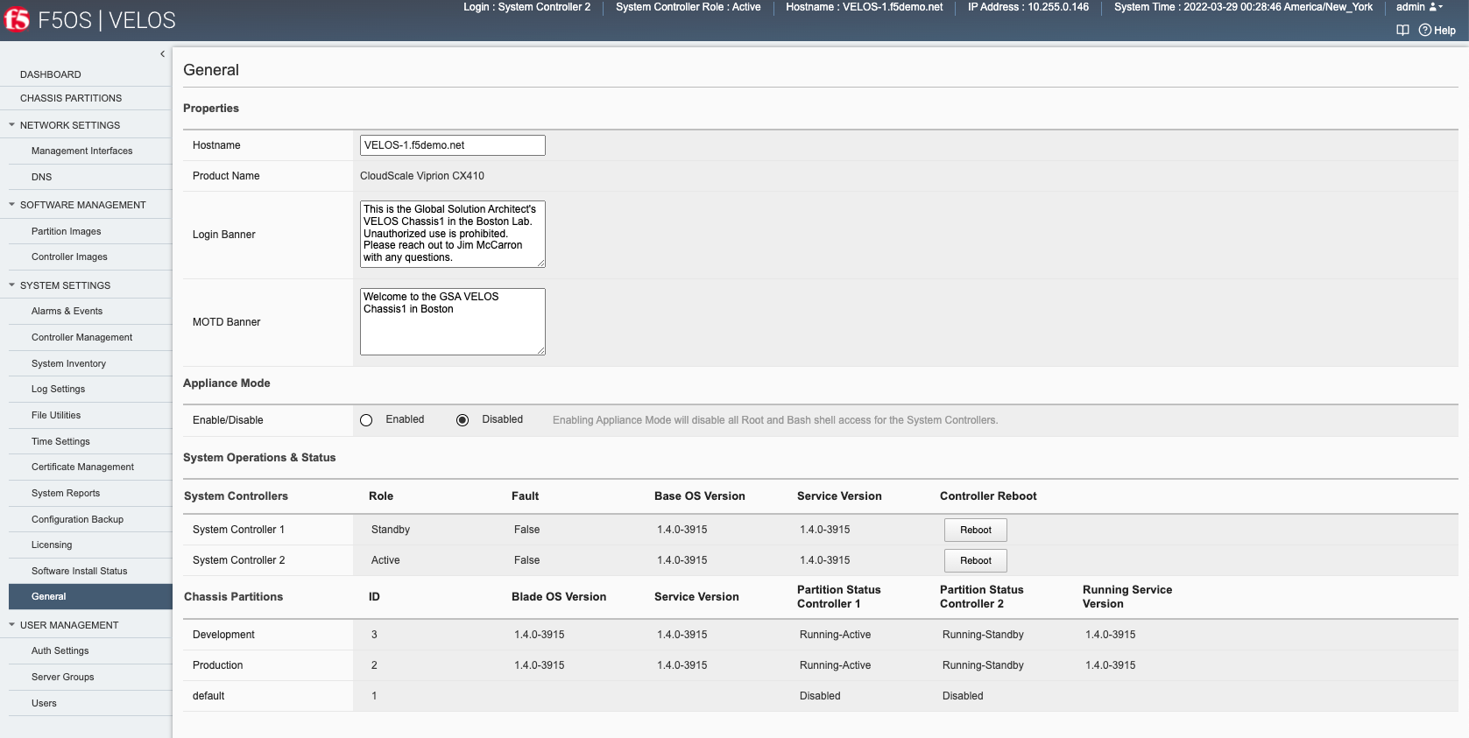Click the F5 logo icon

pos(17,19)
